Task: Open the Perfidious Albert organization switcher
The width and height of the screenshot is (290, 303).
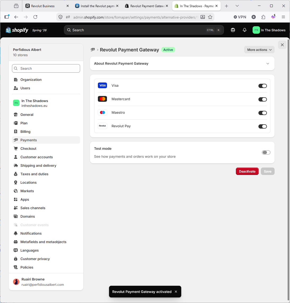Action: point(46,52)
